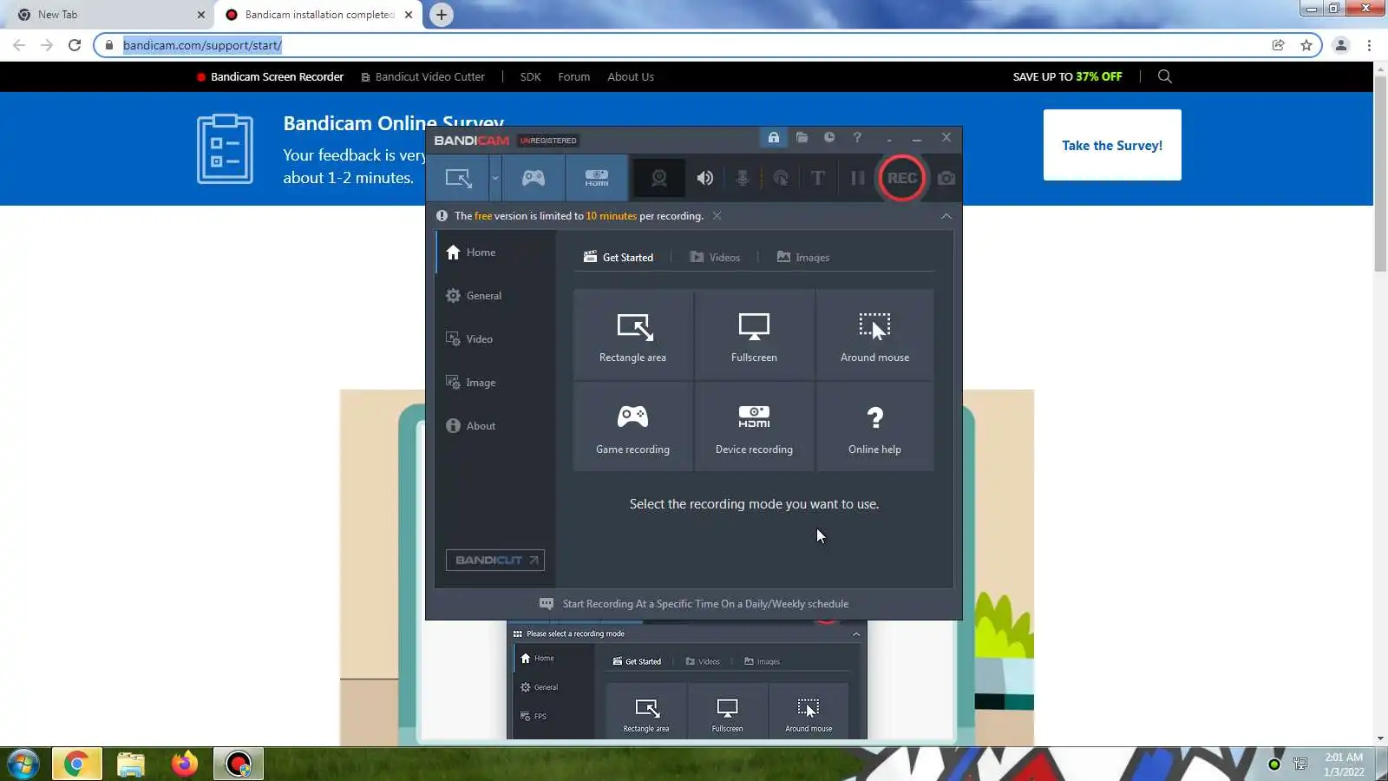Open the Forum link in site header
The height and width of the screenshot is (781, 1388).
click(x=574, y=77)
